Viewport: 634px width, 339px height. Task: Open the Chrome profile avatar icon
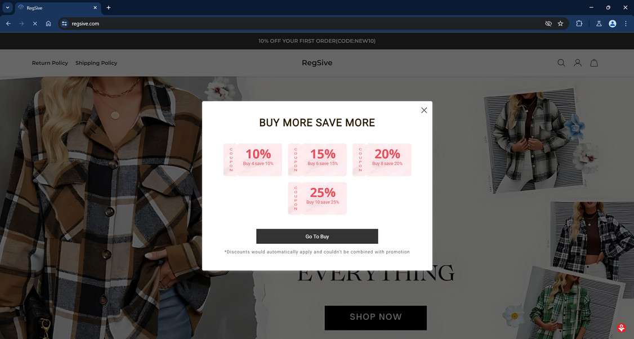(x=613, y=24)
